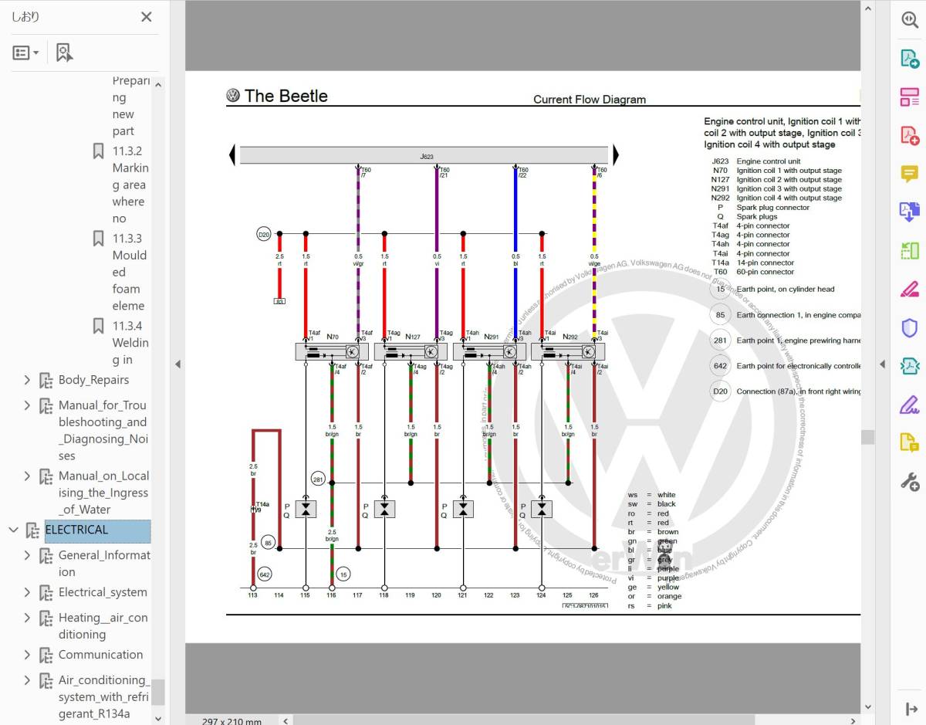Screen dimensions: 926x725
Task: Expand the Air_conditioning_system bookmark chevron
Action: (27, 680)
